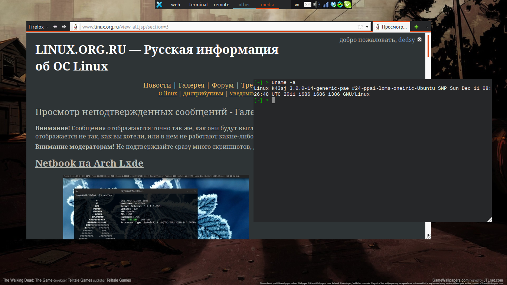Open the network signal bars icon

(326, 4)
